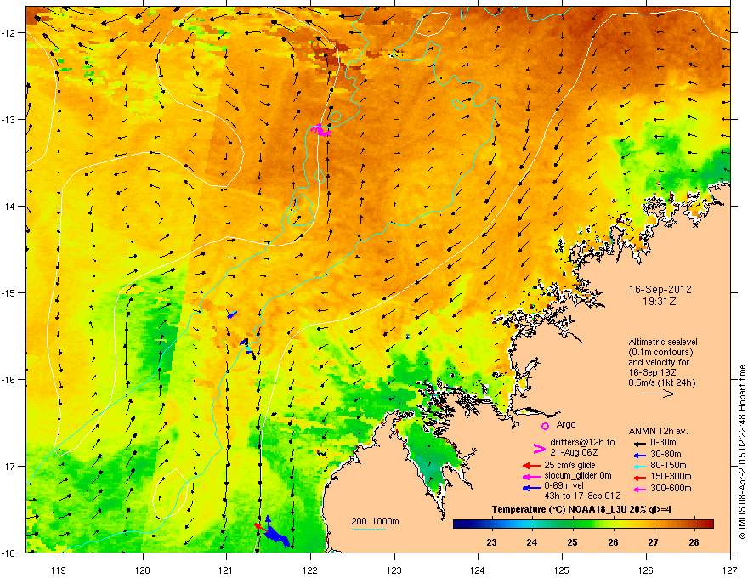
Task: Click the longitude axis label 122
Action: tap(310, 569)
